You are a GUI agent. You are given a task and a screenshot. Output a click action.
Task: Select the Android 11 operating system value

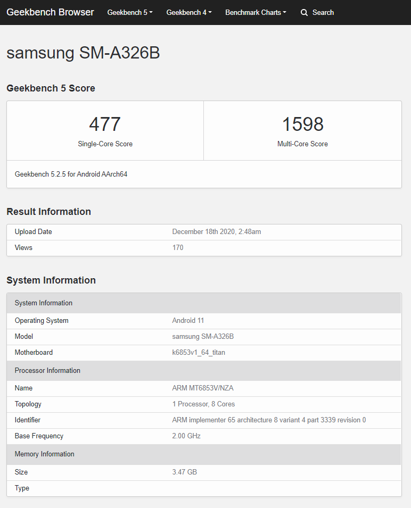[188, 320]
